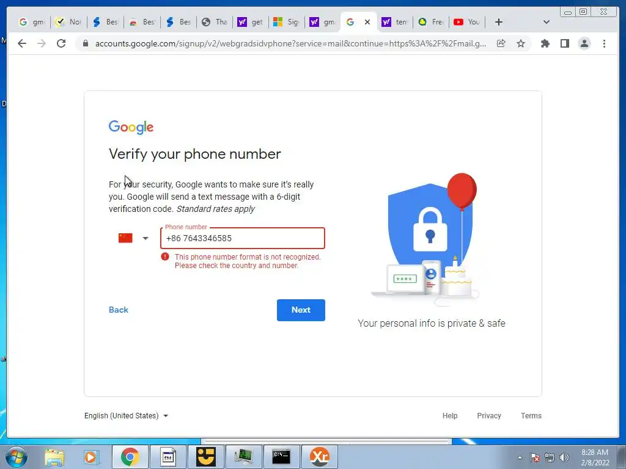
Task: Click the Back link
Action: [x=119, y=310]
